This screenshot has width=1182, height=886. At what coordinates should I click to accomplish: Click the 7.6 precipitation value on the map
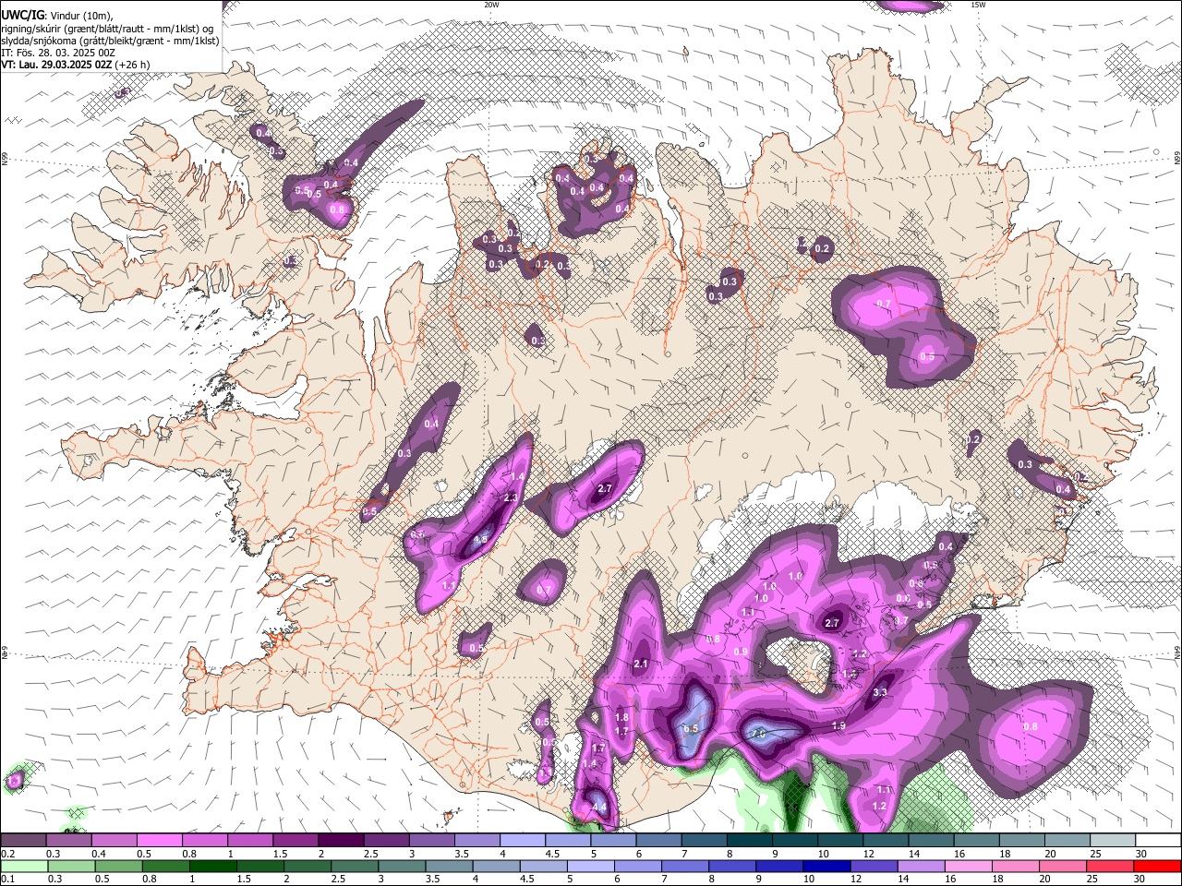759,734
